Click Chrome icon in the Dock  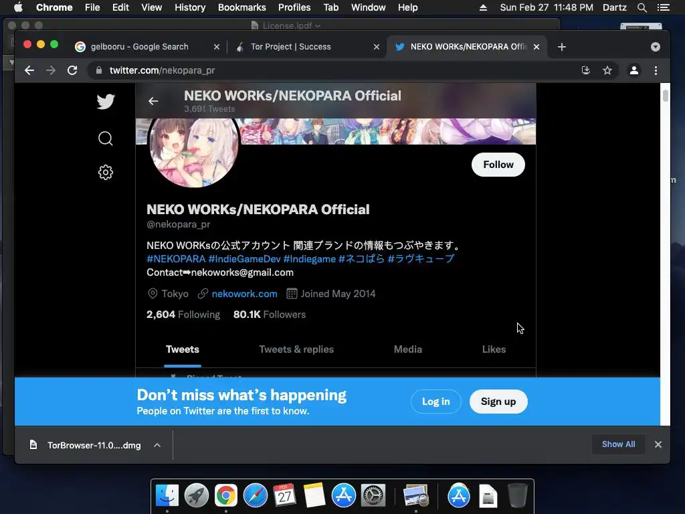(x=225, y=495)
